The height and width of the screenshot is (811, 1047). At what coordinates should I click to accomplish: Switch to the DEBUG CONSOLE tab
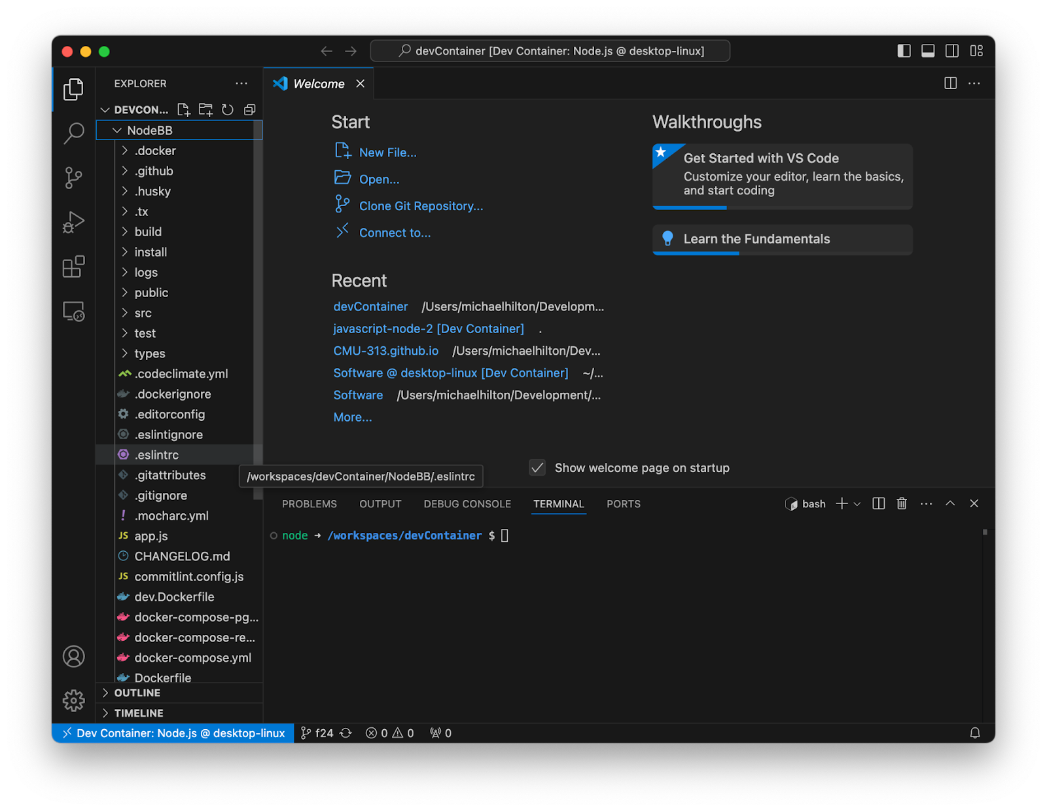click(x=467, y=504)
